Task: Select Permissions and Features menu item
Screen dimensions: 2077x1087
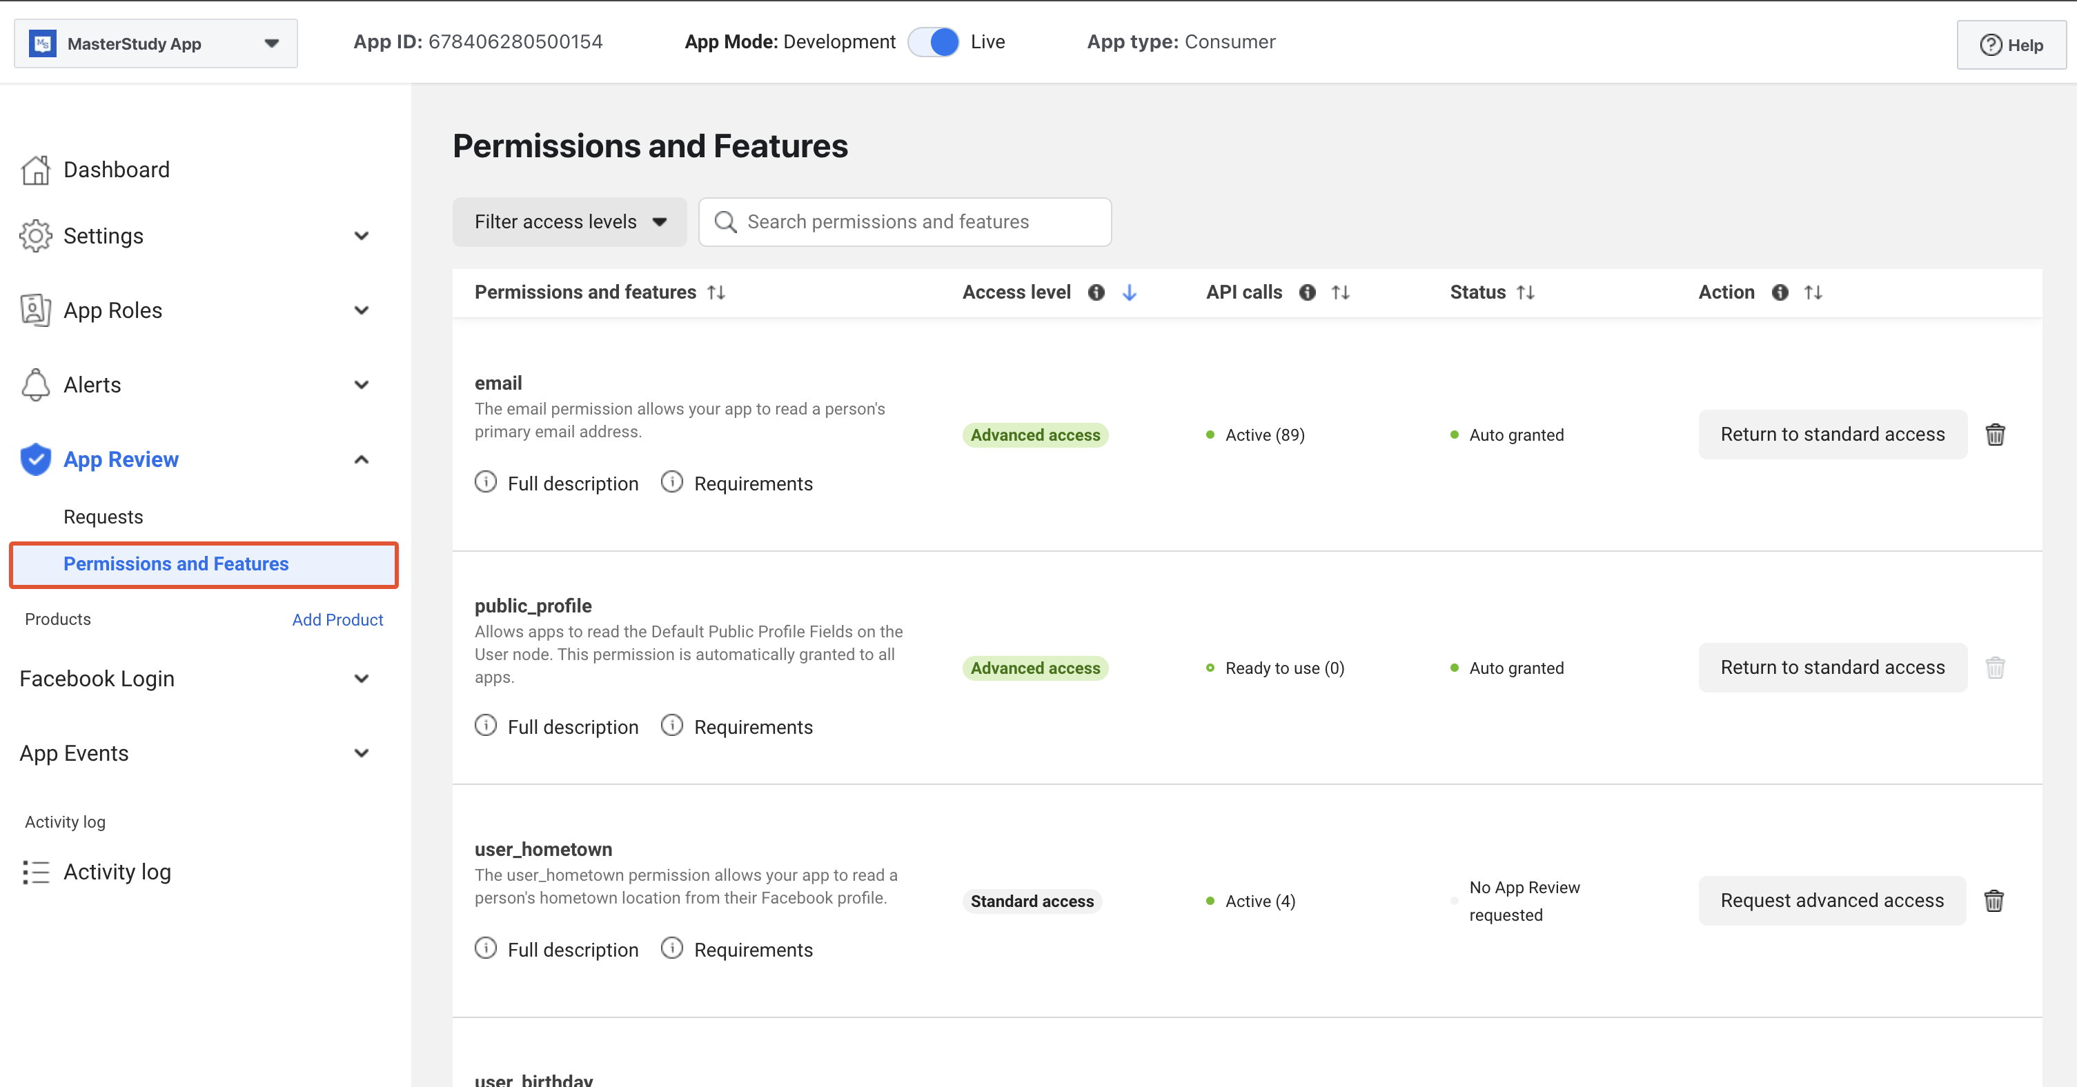Action: click(x=176, y=564)
